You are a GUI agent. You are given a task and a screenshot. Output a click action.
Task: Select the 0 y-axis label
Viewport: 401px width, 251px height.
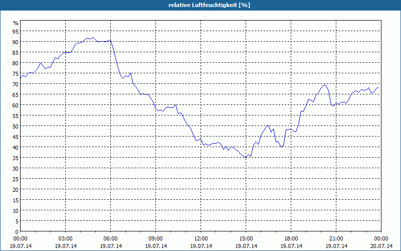[17, 232]
